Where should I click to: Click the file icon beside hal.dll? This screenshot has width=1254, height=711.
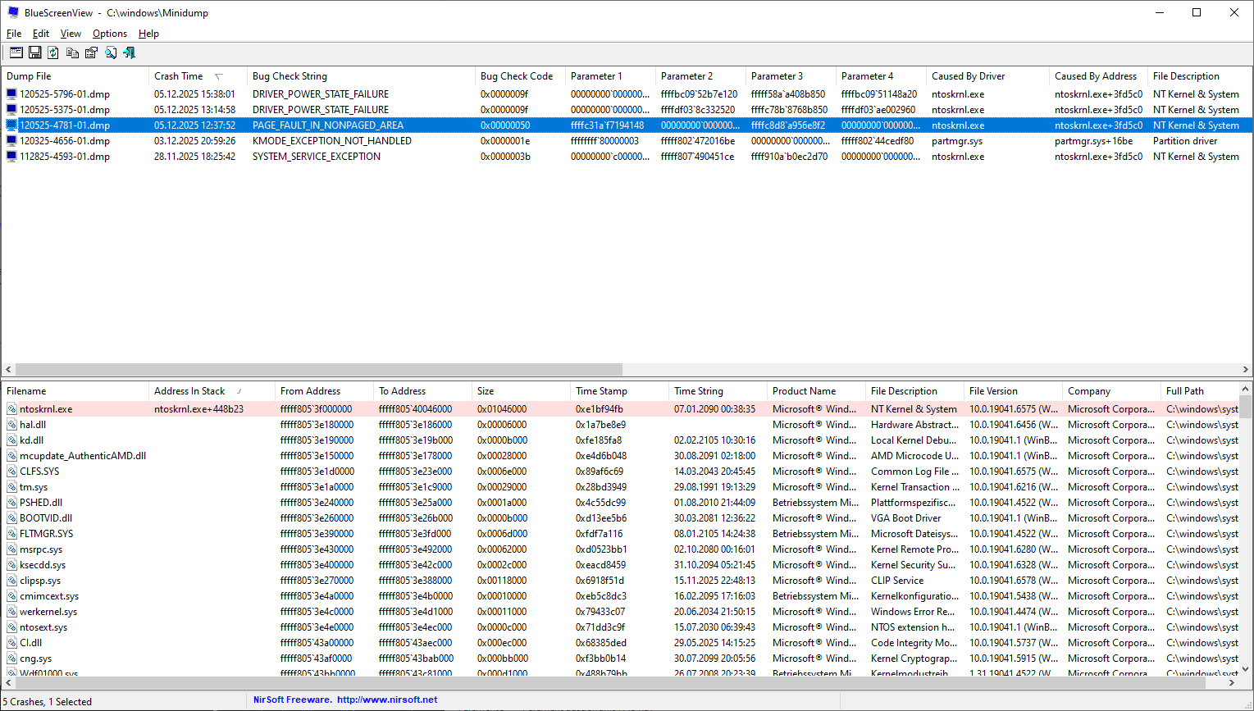point(12,425)
